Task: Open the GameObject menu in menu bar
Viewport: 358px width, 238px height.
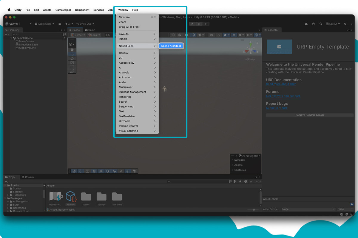Action: click(63, 10)
